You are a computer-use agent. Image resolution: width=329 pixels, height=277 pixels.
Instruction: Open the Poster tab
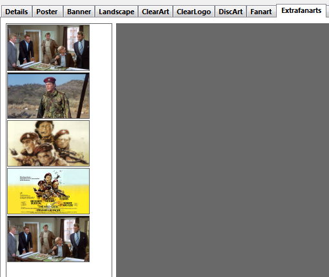pyautogui.click(x=47, y=12)
